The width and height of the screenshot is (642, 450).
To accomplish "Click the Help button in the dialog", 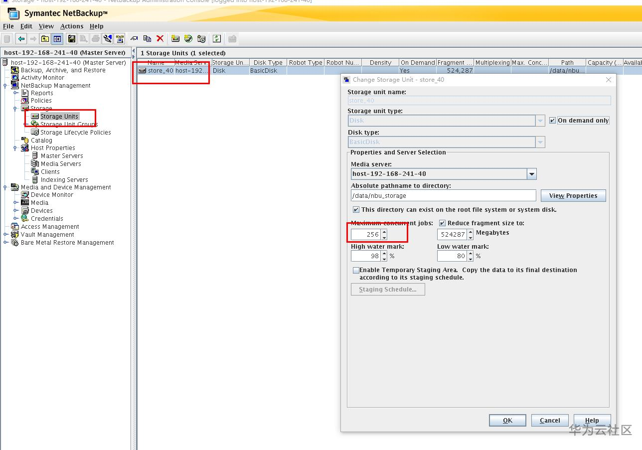I will coord(592,421).
